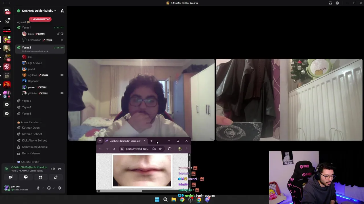Viewport: 364px width, 204px height.
Task: Deafen with headphones icon in user panel
Action: (49, 188)
